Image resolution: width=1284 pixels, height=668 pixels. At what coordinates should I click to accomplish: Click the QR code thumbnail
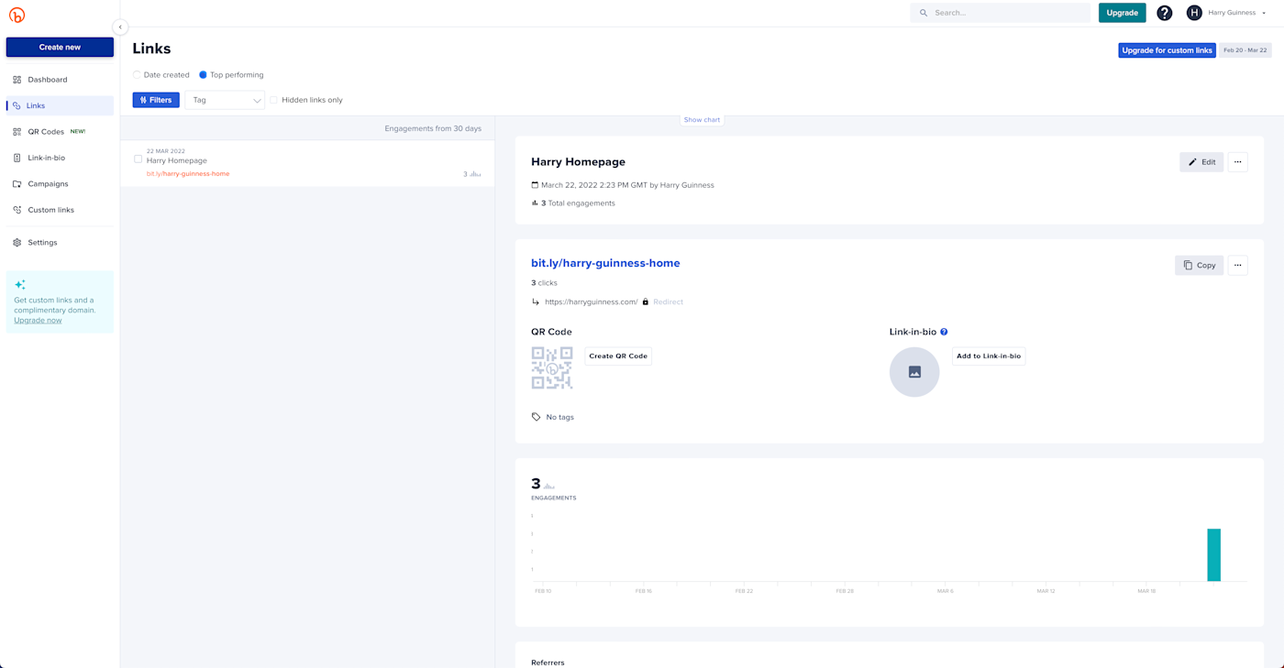click(x=552, y=367)
